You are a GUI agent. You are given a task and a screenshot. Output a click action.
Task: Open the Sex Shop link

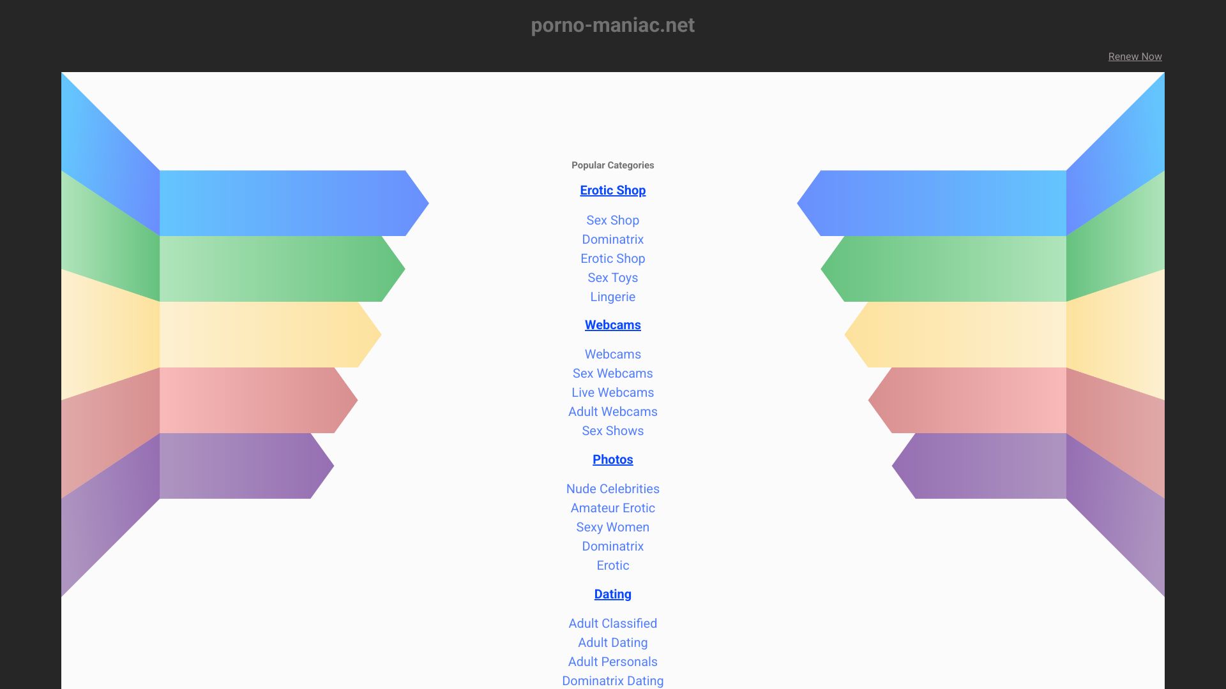pyautogui.click(x=612, y=220)
